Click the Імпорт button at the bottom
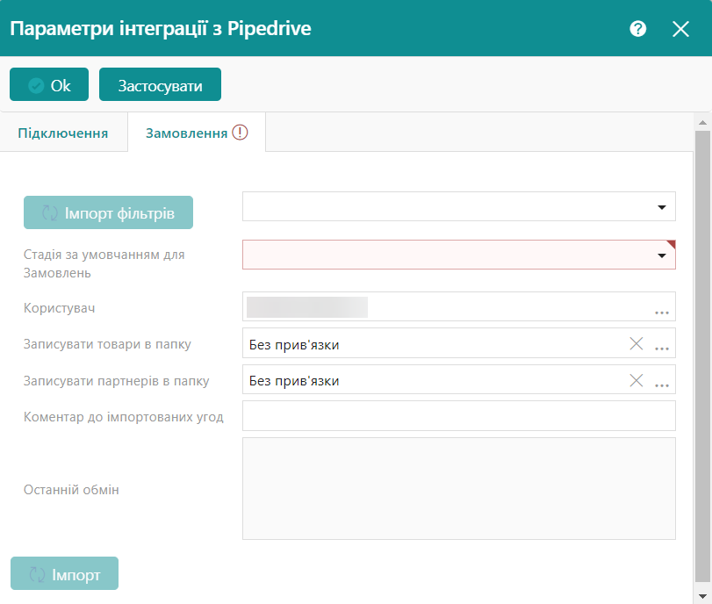712x604 pixels. tap(64, 573)
